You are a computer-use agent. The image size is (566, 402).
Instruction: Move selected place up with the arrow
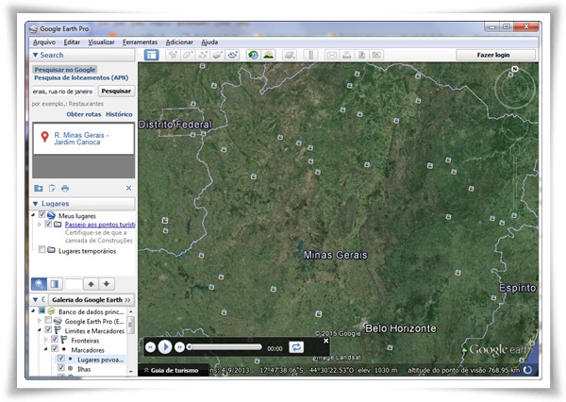91,284
